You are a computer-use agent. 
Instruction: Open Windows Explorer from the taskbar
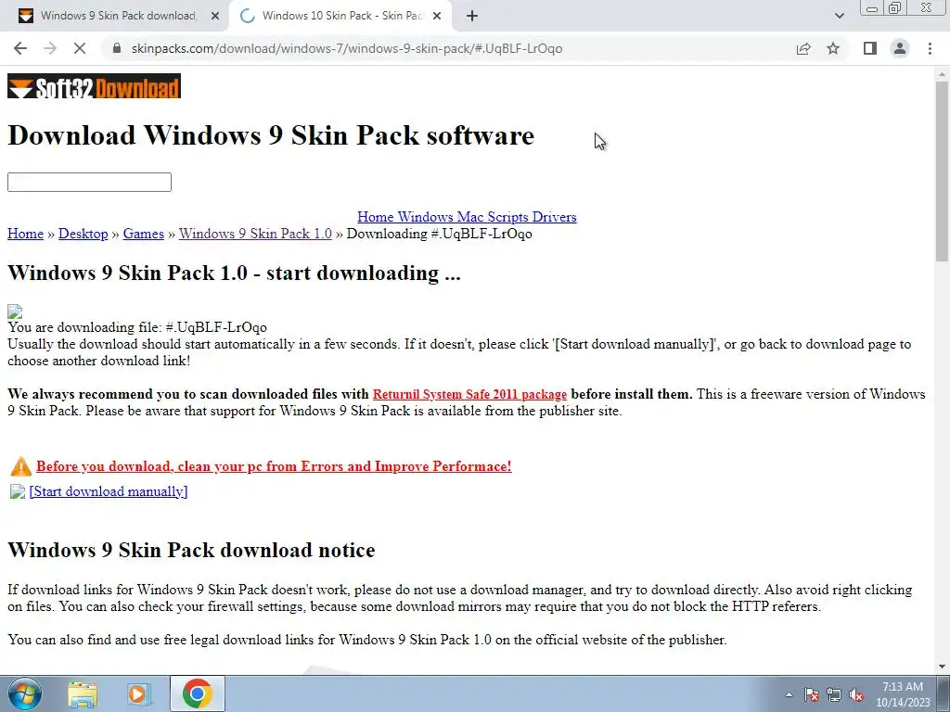pos(83,693)
